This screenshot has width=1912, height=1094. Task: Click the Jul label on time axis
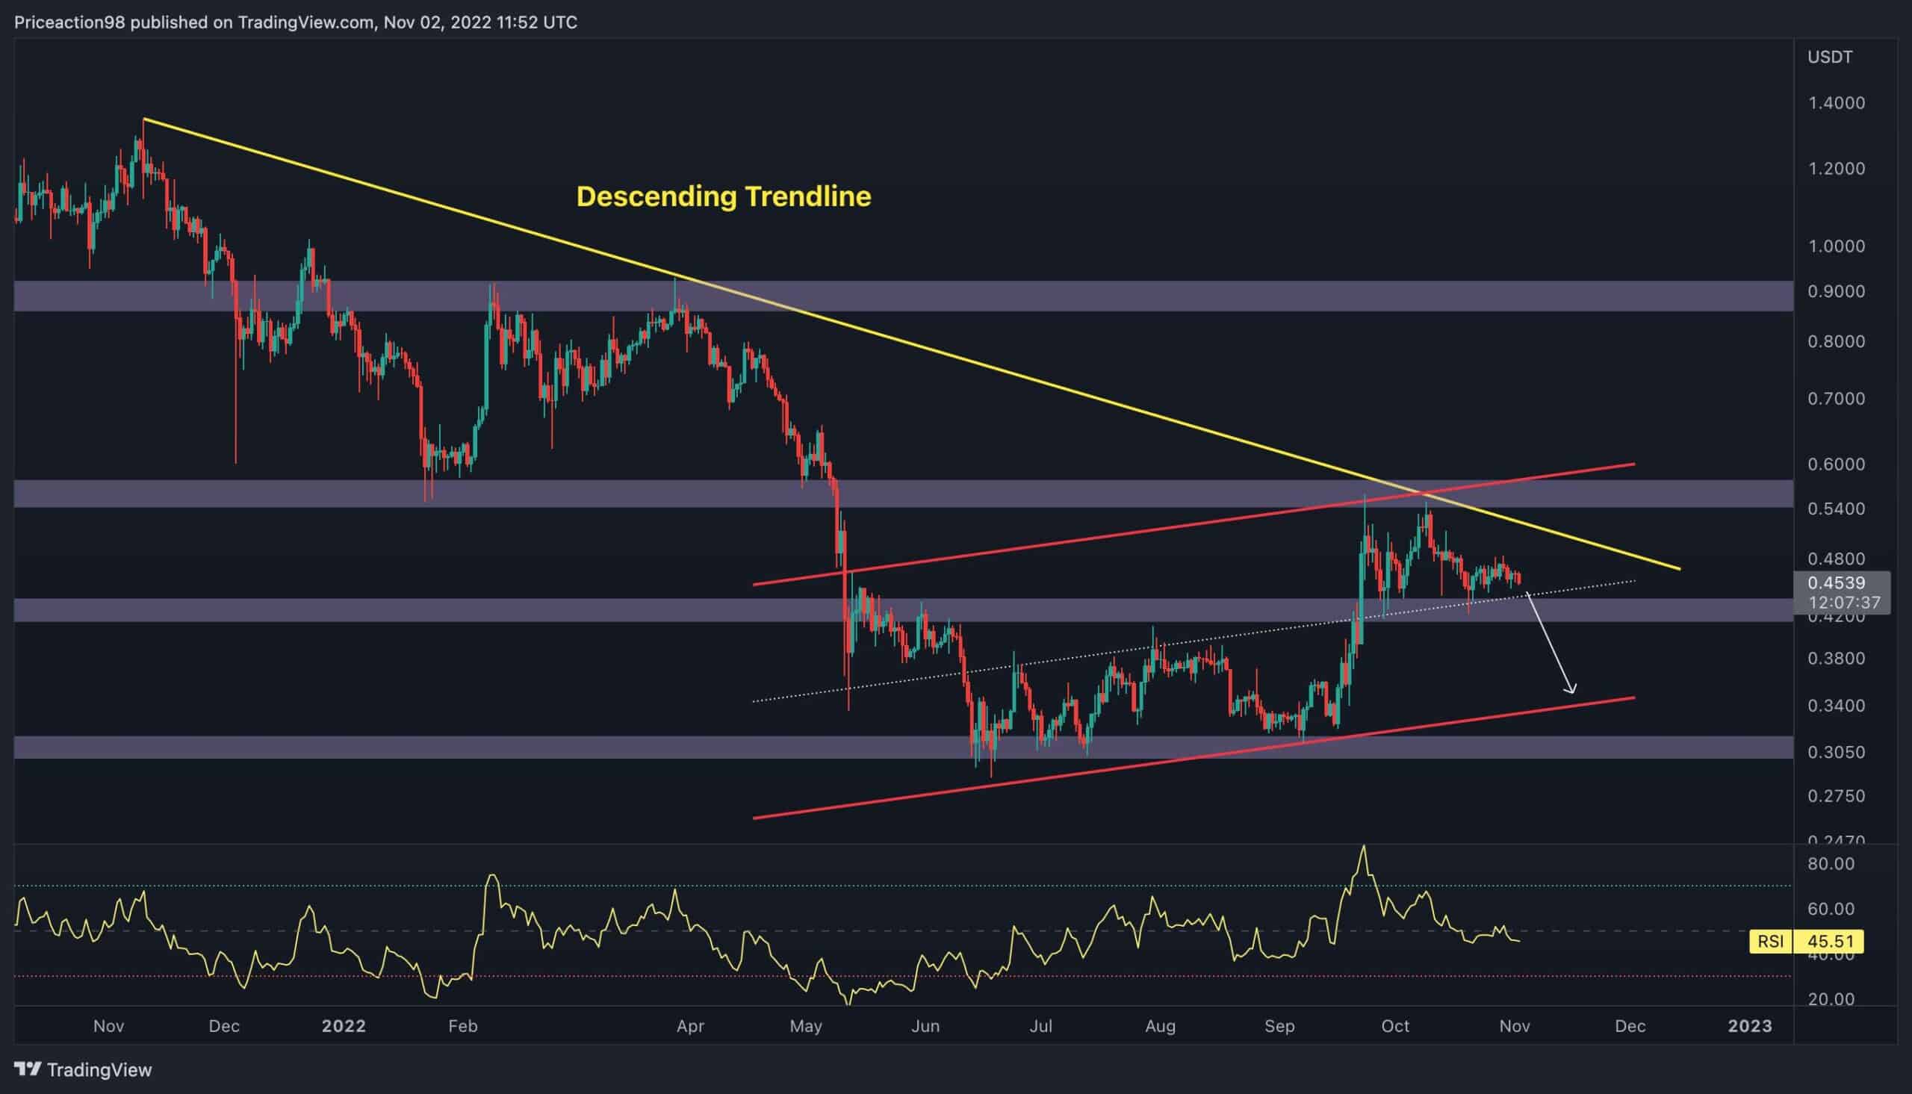[1040, 1026]
